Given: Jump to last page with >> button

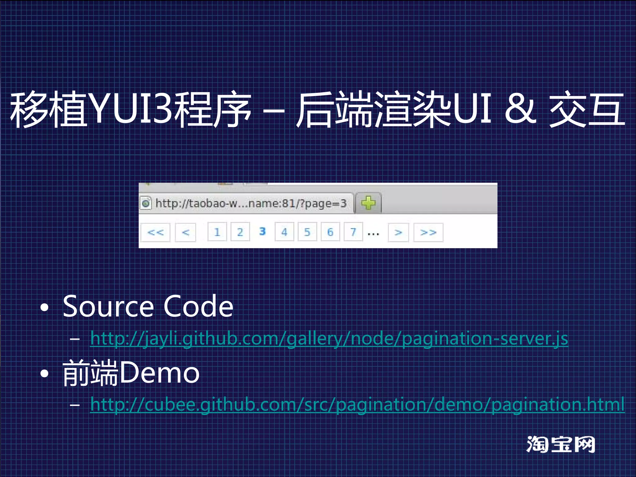Looking at the screenshot, I should pyautogui.click(x=428, y=232).
